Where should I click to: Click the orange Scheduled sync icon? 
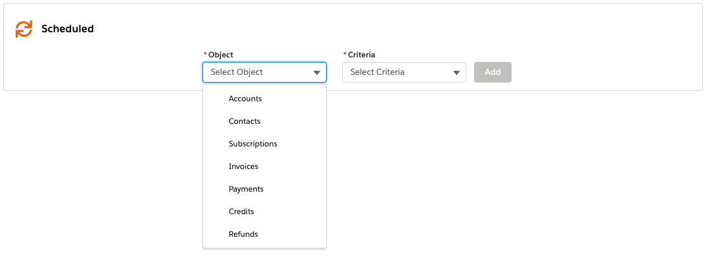click(24, 29)
